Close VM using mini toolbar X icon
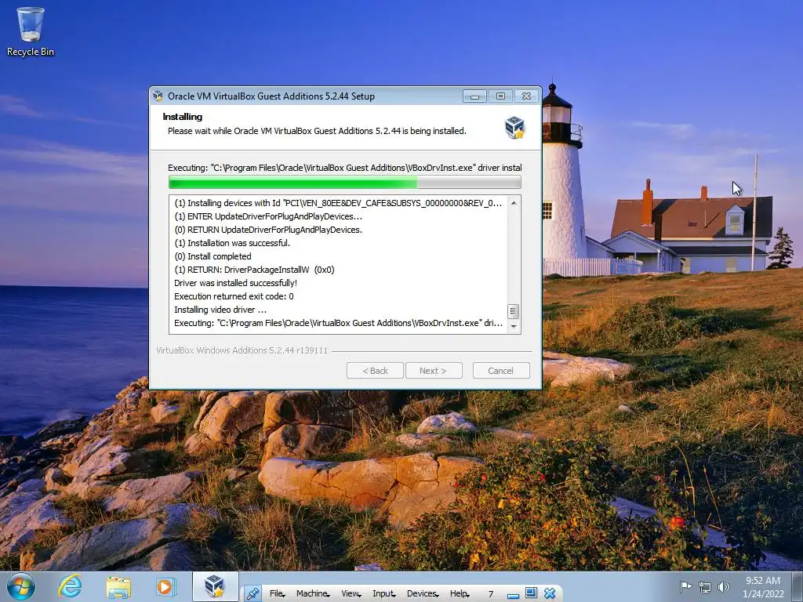Screen dimensions: 803x602 click(x=550, y=593)
